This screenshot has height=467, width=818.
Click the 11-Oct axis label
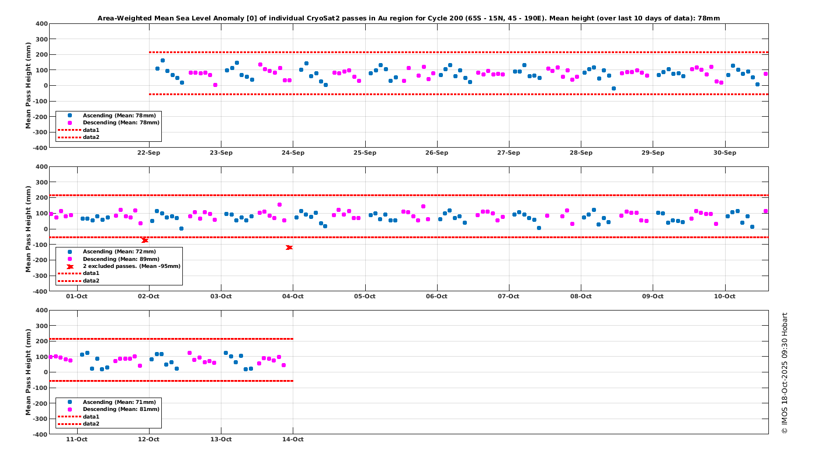pyautogui.click(x=77, y=439)
